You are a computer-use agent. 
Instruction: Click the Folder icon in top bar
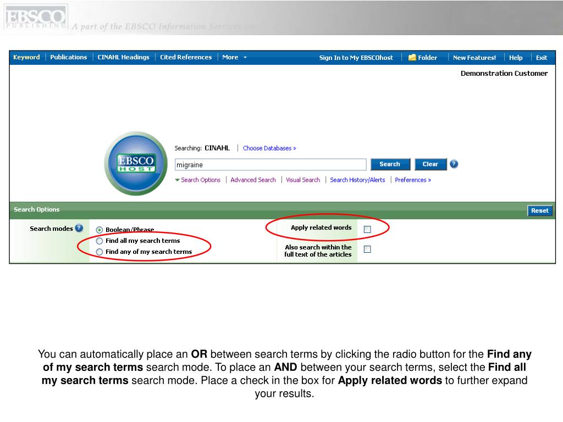coord(412,57)
